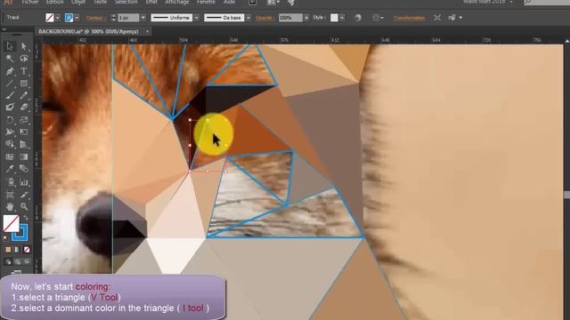Select the Gradient tool
This screenshot has width=570, height=320.
click(24, 156)
